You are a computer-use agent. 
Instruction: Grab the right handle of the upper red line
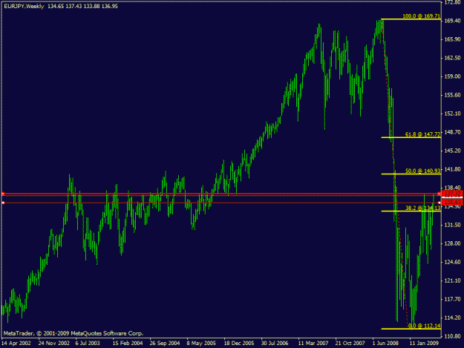tap(440, 194)
